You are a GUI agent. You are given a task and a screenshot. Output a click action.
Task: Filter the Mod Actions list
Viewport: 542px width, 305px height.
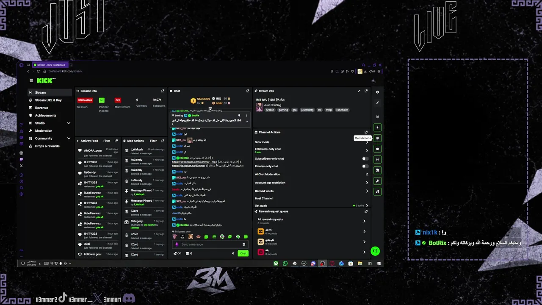click(x=153, y=141)
